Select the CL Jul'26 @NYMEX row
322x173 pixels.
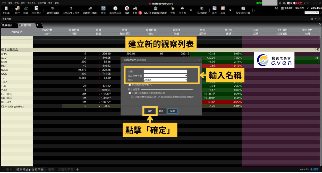point(161,106)
